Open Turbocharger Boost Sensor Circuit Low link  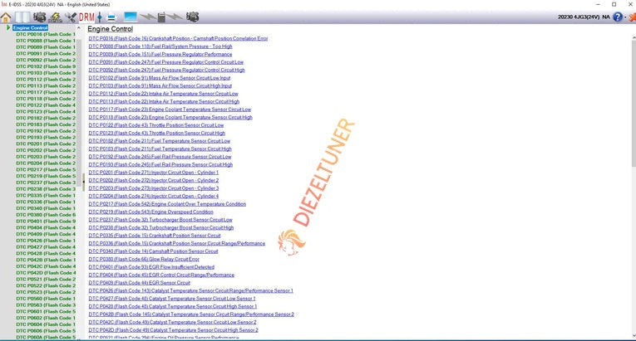click(x=160, y=220)
